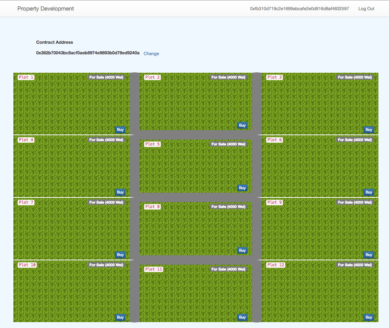Select the contract address value text
Screen dimensions: 389x328
[88, 53]
